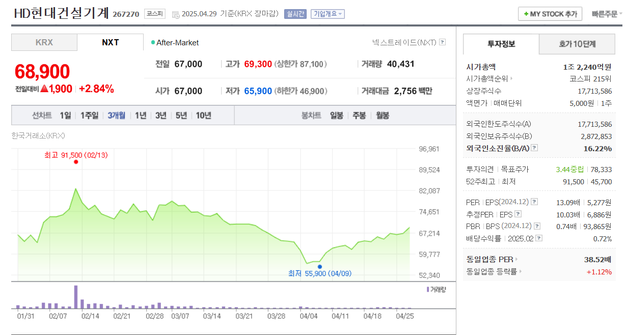The height and width of the screenshot is (335, 627).
Task: Open the 투자정보 tab
Action: click(x=501, y=44)
